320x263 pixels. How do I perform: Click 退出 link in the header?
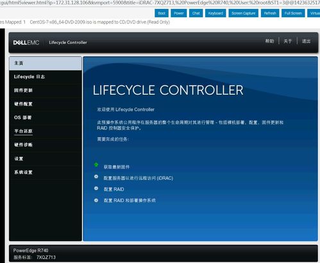pyautogui.click(x=306, y=41)
